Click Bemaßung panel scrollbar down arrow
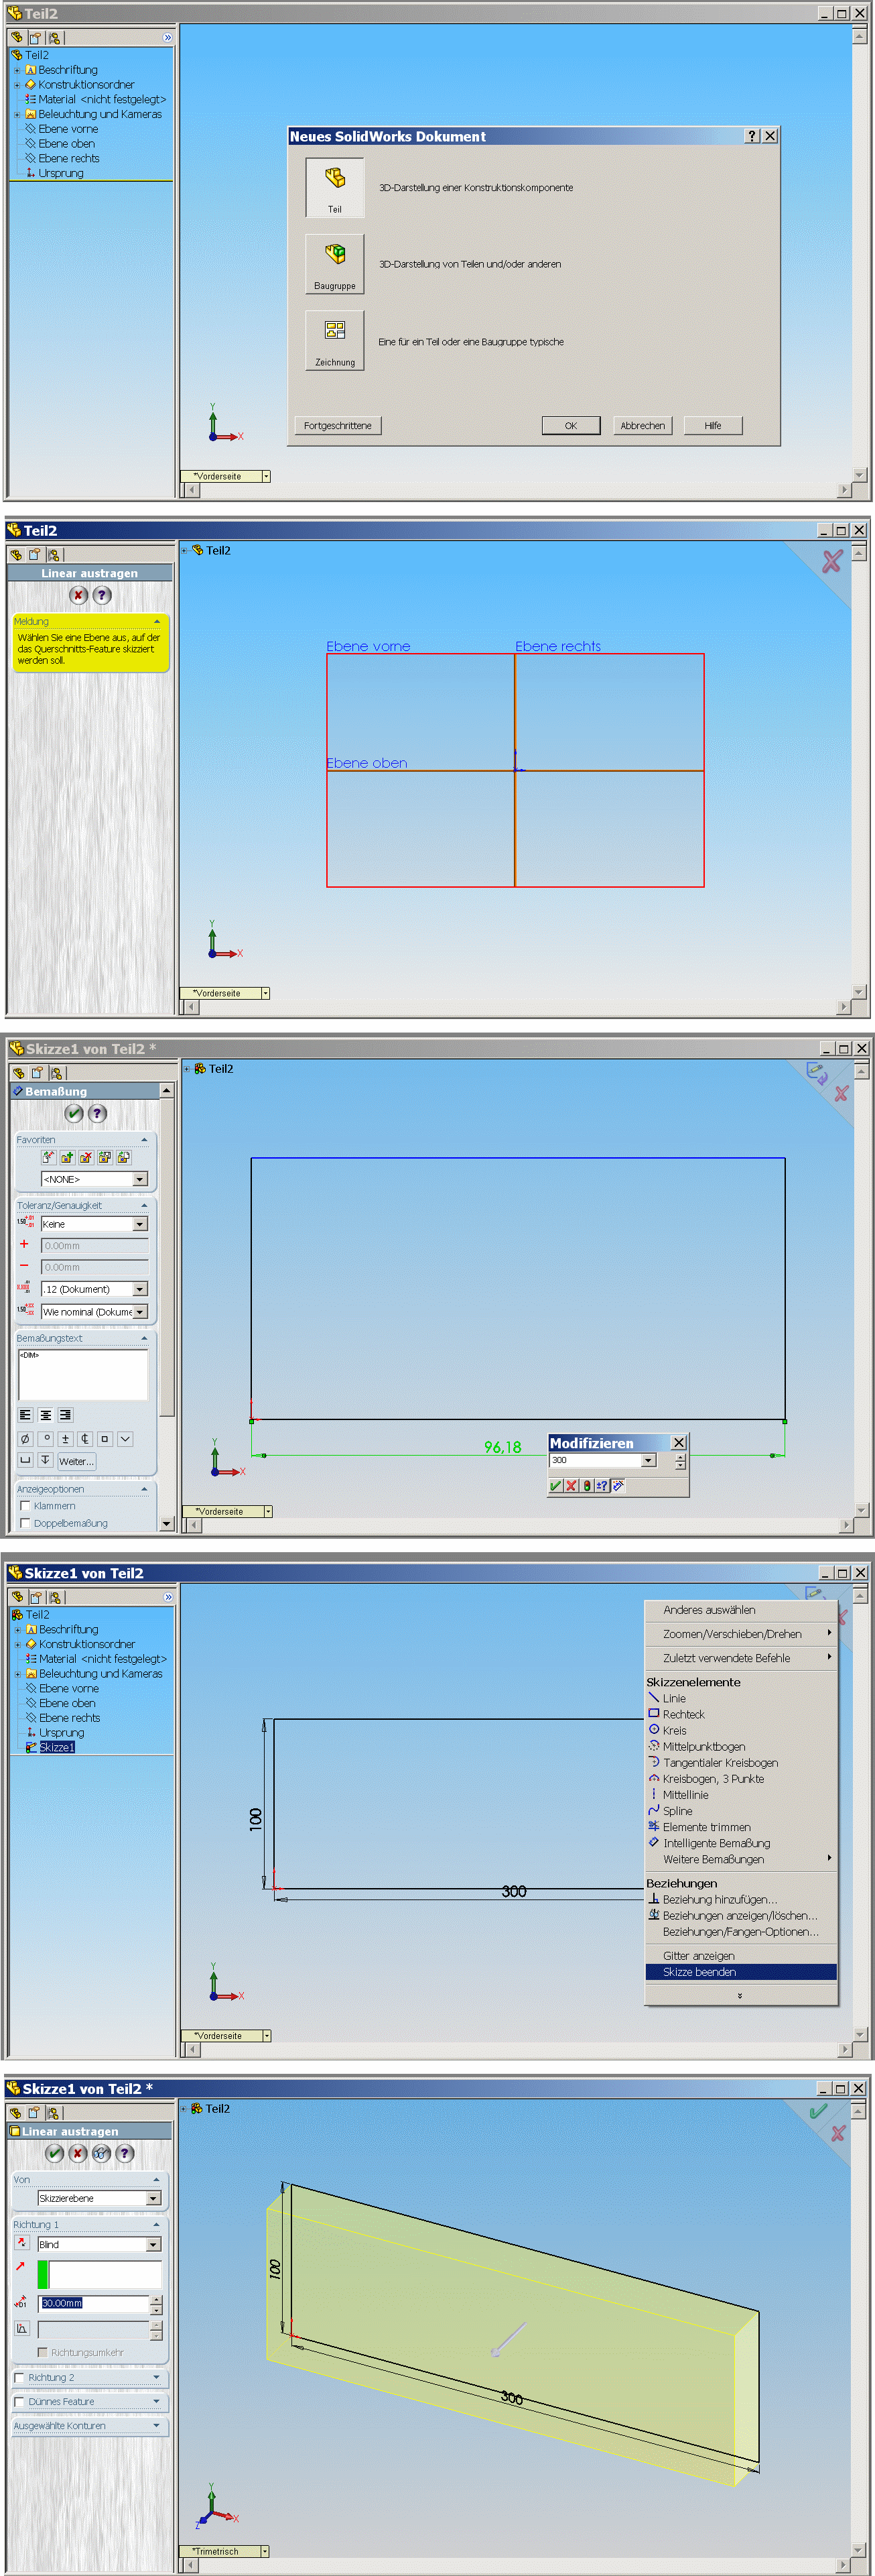 point(167,1523)
